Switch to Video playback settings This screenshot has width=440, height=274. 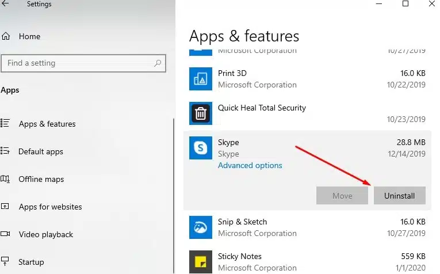[46, 234]
